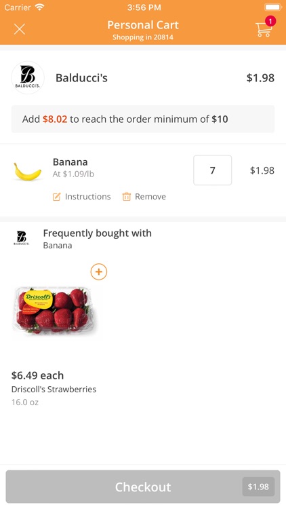
Task: Open the Banana product image
Action: (28, 171)
